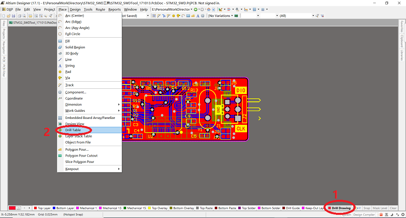Image resolution: width=406 pixels, height=218 pixels.
Task: Click the layer tabs scroll left arrow
Action: 25,208
